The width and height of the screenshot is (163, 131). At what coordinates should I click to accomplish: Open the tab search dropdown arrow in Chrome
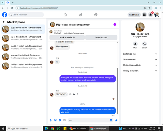(x=2, y=3)
